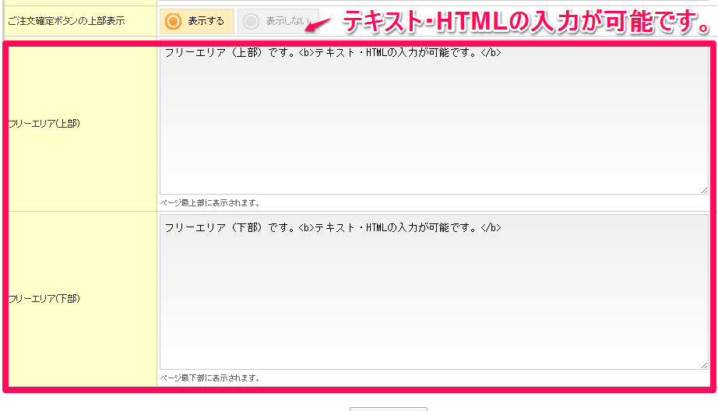Place cursor on closing </b> tag in lower textarea
This screenshot has width=718, height=411.
point(490,228)
